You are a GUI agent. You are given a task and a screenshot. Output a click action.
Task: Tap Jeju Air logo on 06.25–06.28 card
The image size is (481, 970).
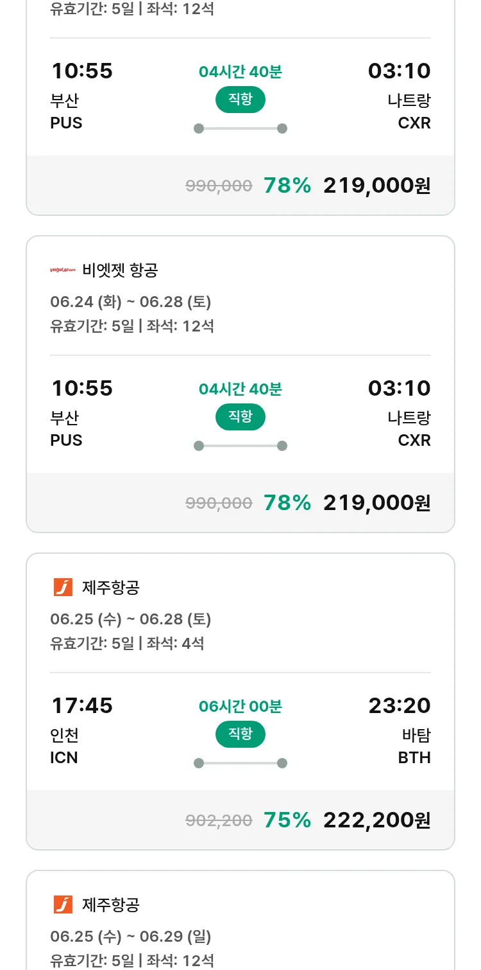coord(63,587)
